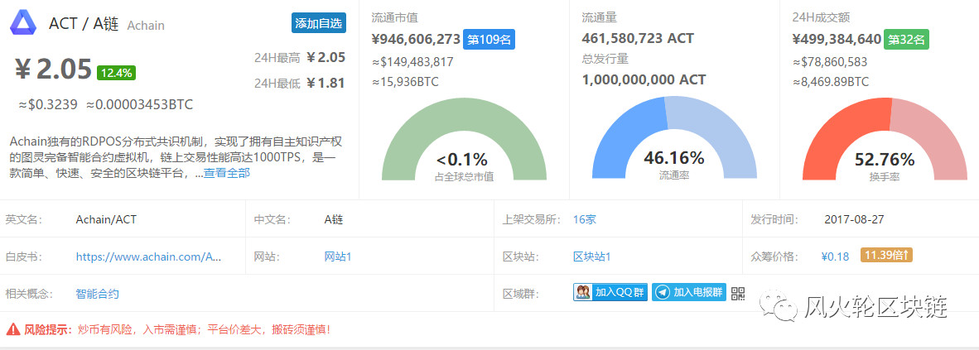Viewport: 979px width, 350px height.
Task: View the 16家 listed exchanges link
Action: pyautogui.click(x=585, y=219)
